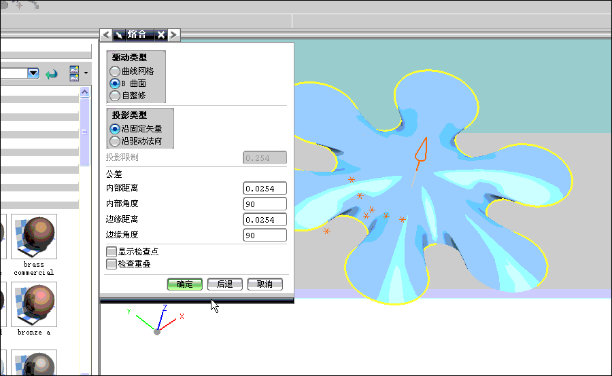Click the 边缘角度 input field
This screenshot has width=612, height=376.
click(x=265, y=235)
